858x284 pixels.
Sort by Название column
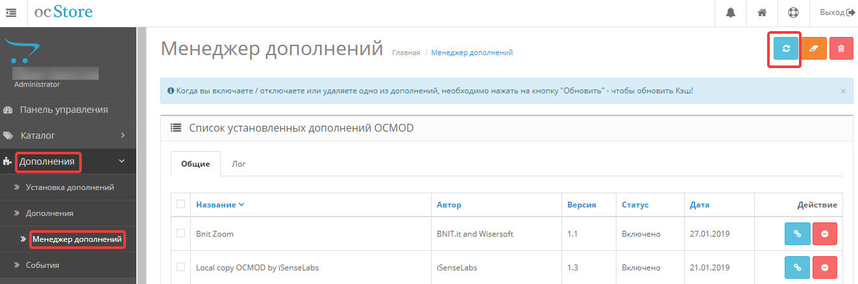[x=220, y=205]
